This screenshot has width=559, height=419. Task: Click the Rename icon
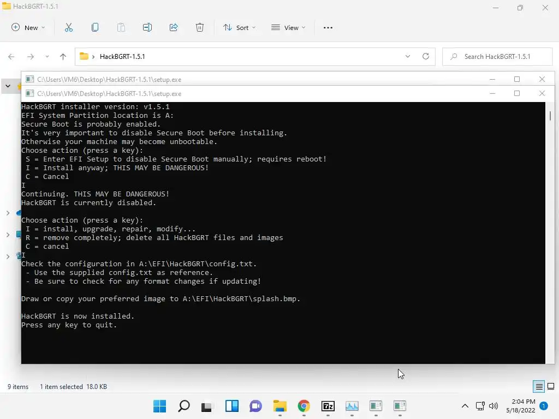(147, 27)
